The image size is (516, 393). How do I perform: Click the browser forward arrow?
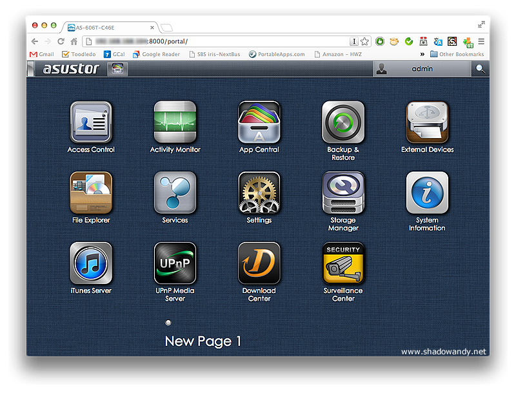(48, 41)
